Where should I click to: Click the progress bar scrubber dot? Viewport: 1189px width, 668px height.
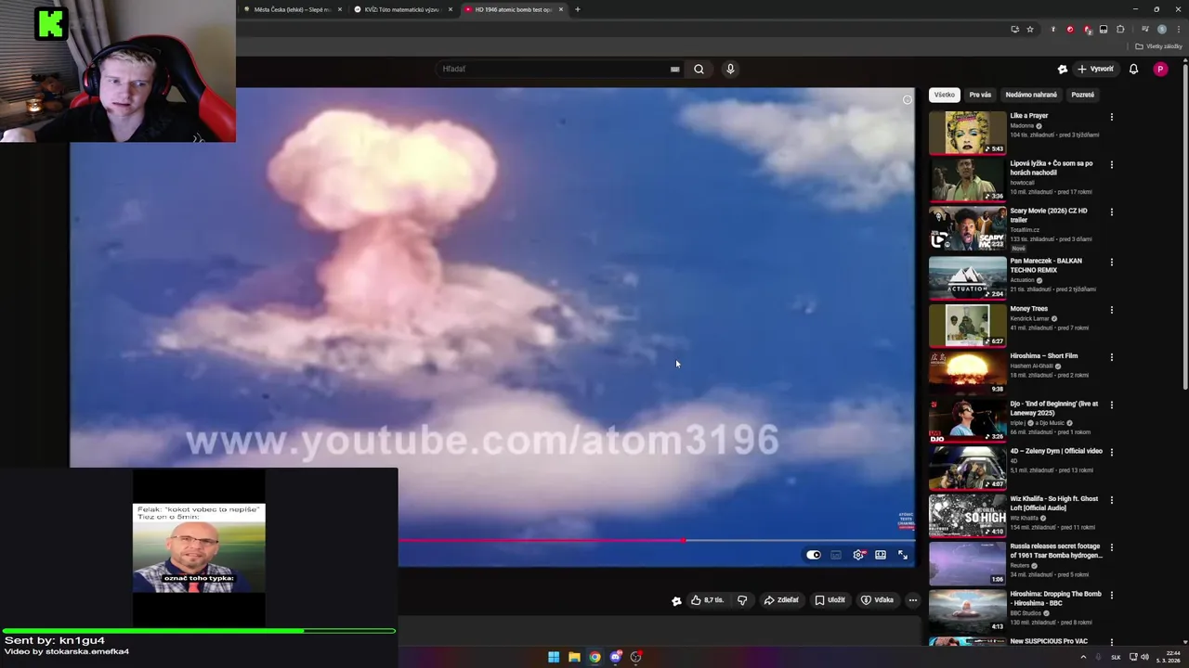(x=684, y=540)
